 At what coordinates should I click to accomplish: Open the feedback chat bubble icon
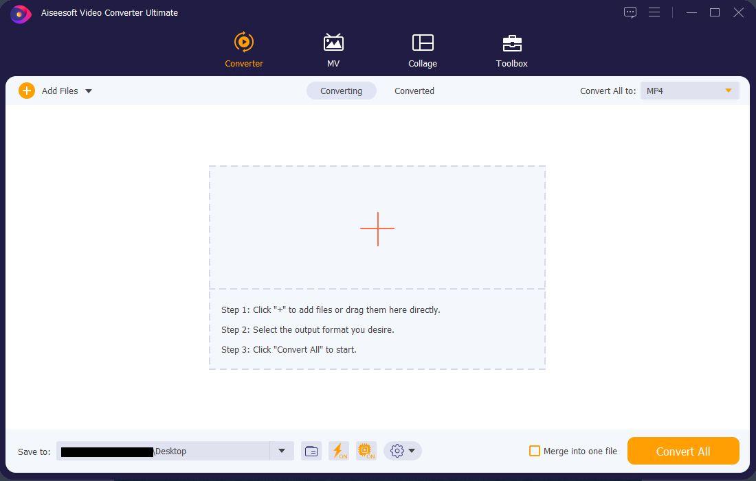pyautogui.click(x=630, y=12)
